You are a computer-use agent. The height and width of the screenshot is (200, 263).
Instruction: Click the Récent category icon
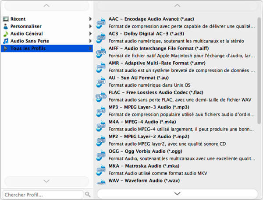click(6, 19)
